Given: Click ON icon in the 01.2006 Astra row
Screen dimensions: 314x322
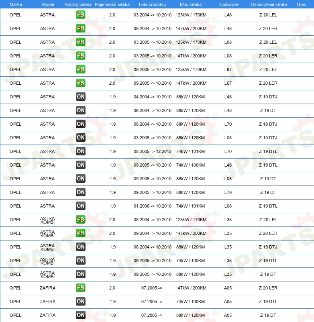Looking at the screenshot, I should pos(81,206).
